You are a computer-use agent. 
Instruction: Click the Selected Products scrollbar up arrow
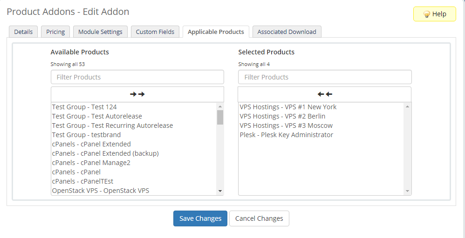coord(408,106)
